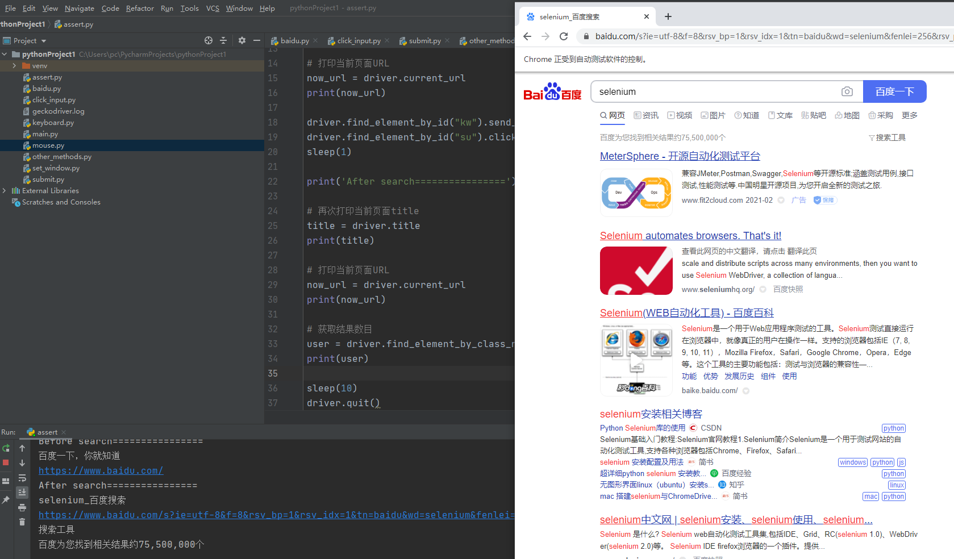Refresh the Baidu results page
Image resolution: width=954 pixels, height=559 pixels.
(x=563, y=36)
